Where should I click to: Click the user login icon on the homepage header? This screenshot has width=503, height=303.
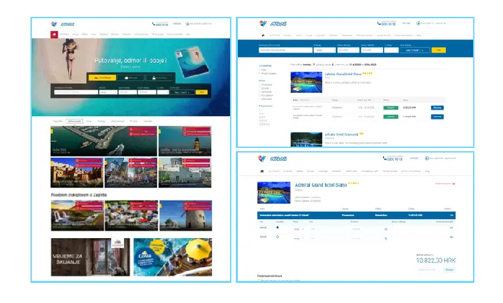pos(187,24)
